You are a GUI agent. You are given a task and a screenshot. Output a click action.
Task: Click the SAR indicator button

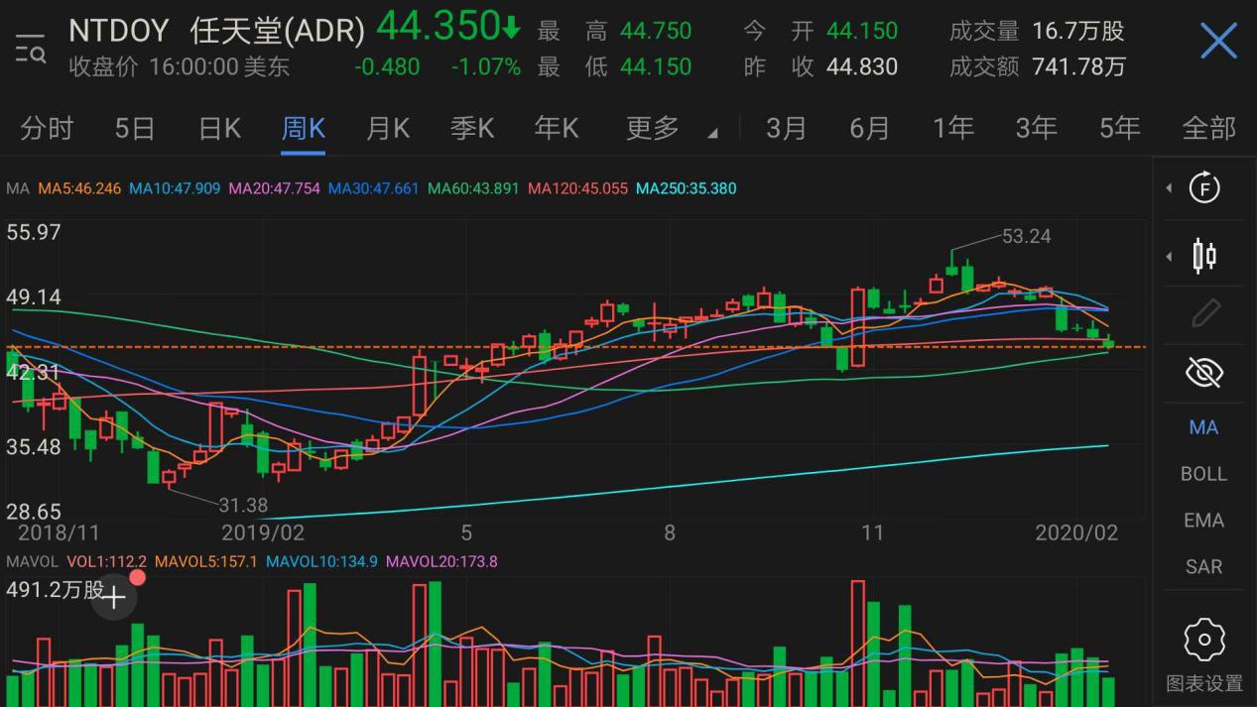click(1203, 566)
